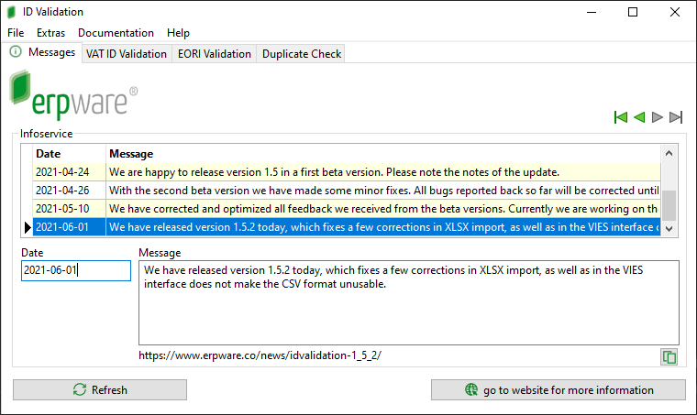697x415 pixels.
Task: Switch to the Messages tab
Action: [42, 52]
